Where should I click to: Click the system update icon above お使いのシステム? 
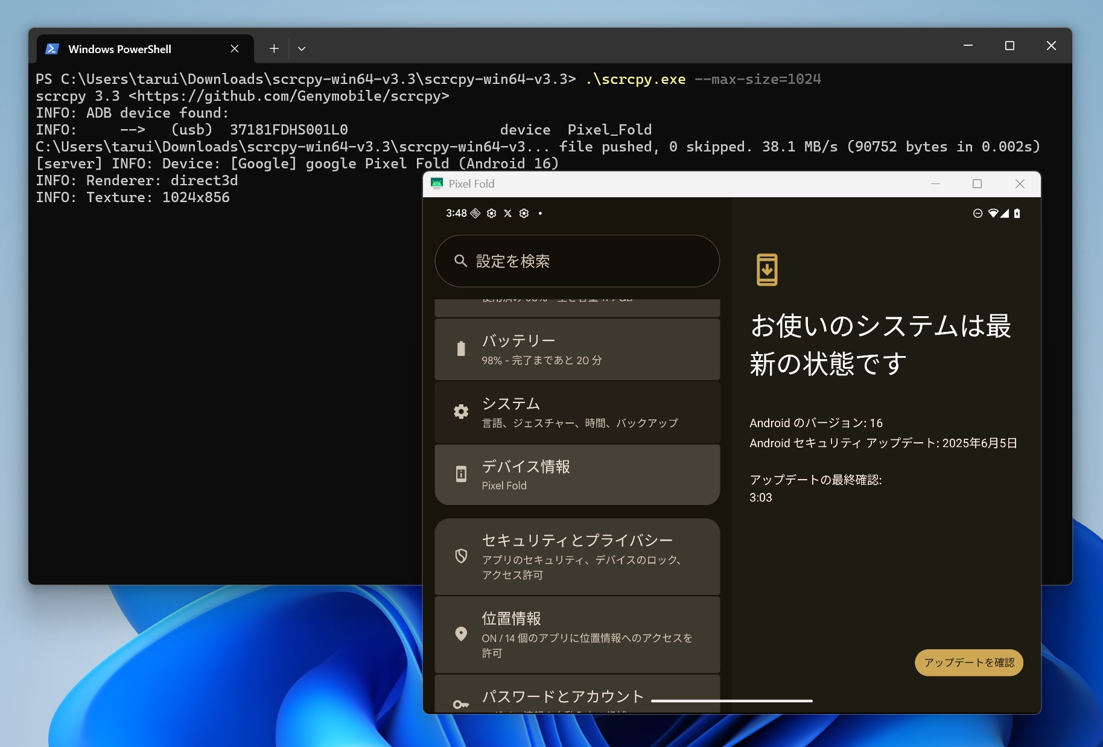[766, 269]
